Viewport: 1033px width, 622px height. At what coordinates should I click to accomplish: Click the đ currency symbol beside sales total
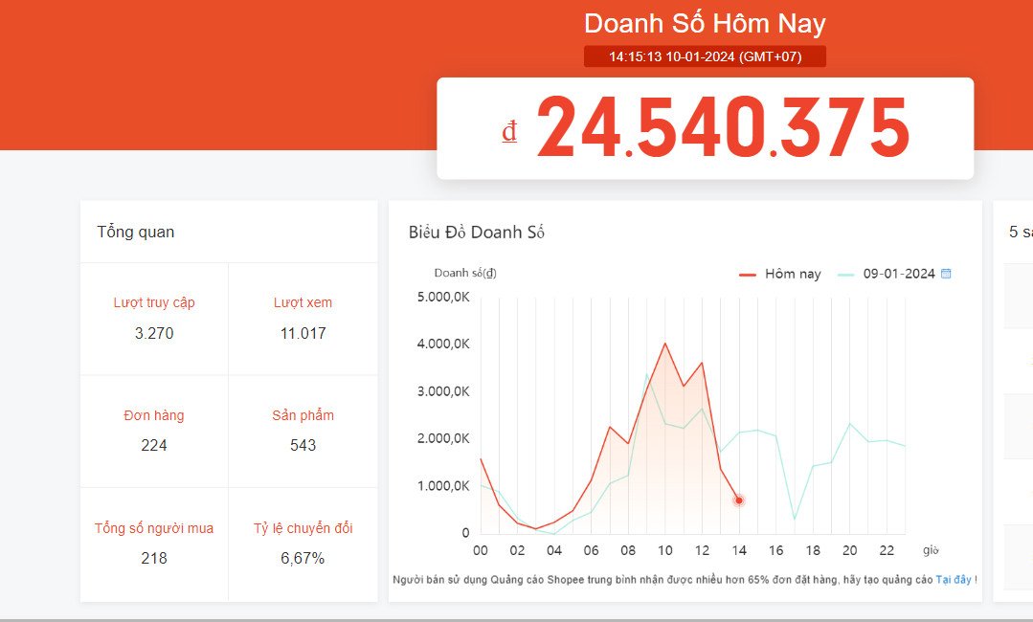coord(509,130)
